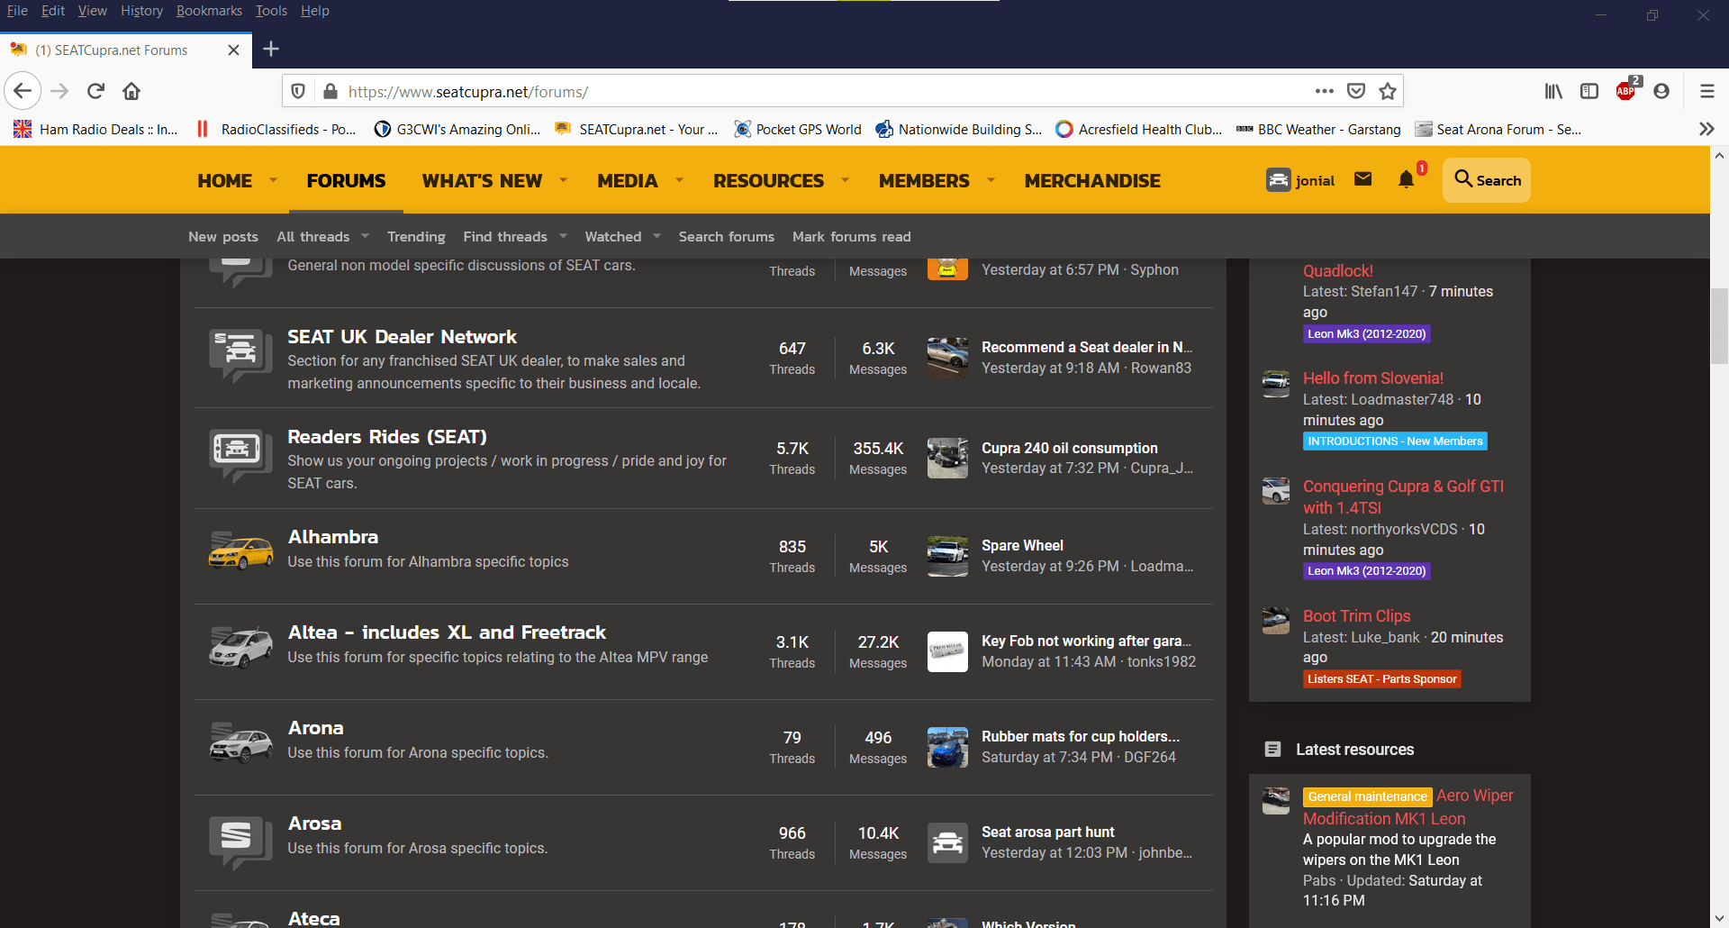Click the Arona car forum icon

click(x=240, y=742)
